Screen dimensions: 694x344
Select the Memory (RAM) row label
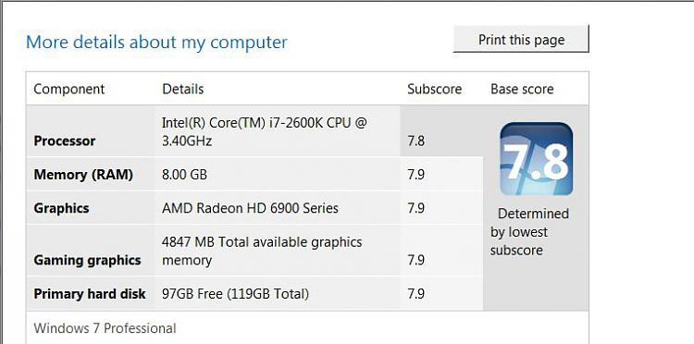pyautogui.click(x=83, y=175)
